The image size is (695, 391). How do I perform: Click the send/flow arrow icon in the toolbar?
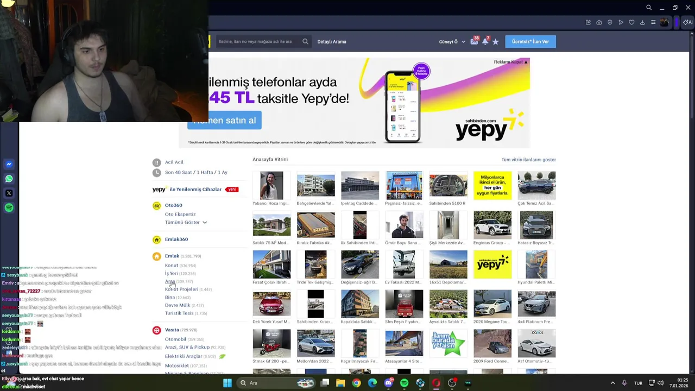621,22
